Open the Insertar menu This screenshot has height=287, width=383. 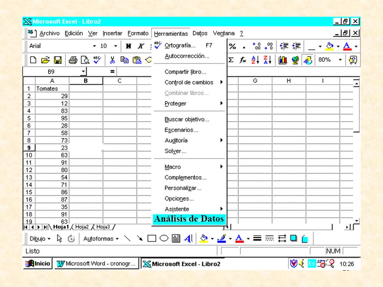pos(113,33)
